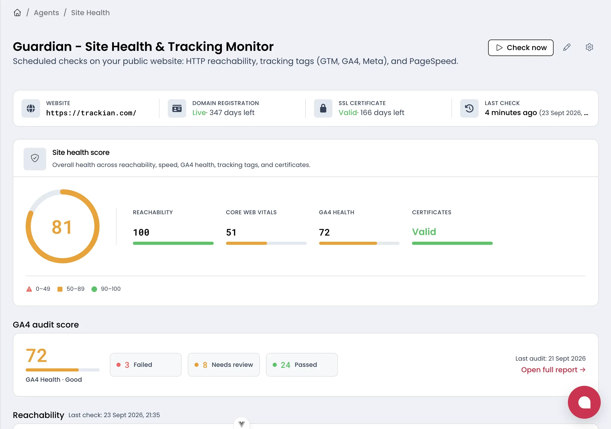Click the GA4 audit score heading
Viewport: 611px width, 429px height.
pyautogui.click(x=46, y=325)
